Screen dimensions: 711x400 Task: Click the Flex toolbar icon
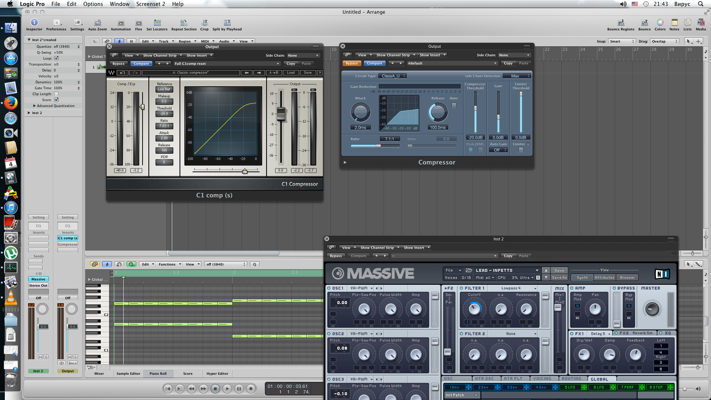[138, 23]
